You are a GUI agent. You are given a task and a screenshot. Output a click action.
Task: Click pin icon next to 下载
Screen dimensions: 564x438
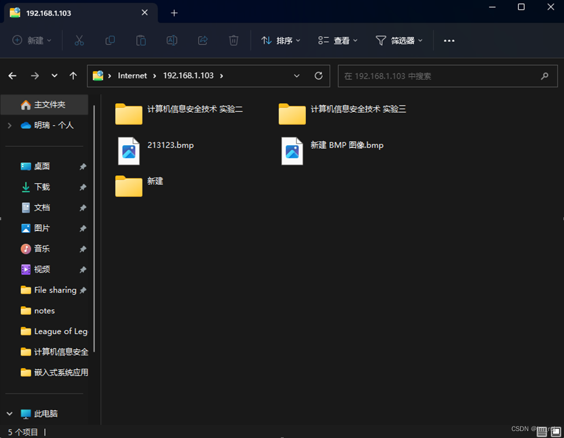(83, 187)
